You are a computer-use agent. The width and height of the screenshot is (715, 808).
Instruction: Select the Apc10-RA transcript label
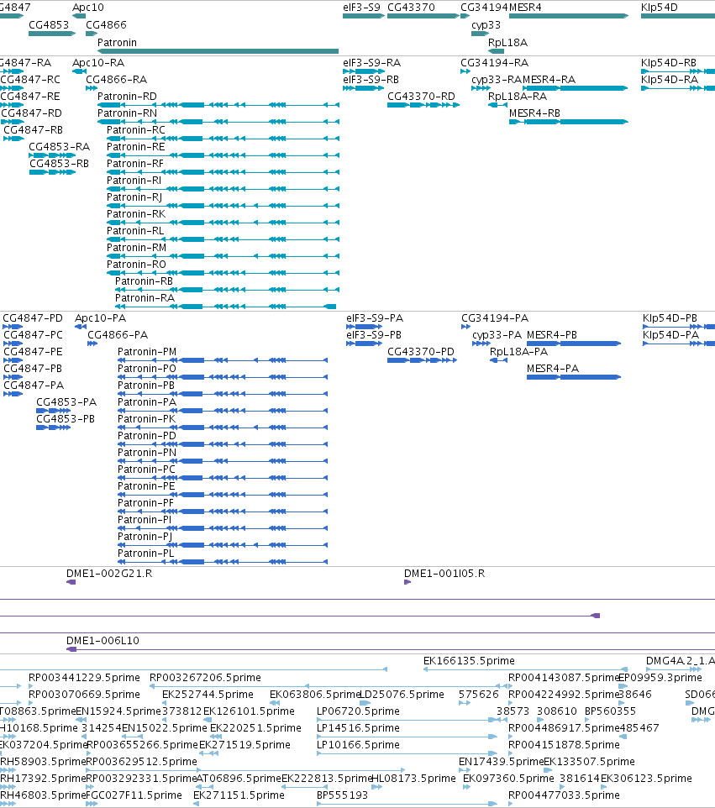click(x=98, y=63)
